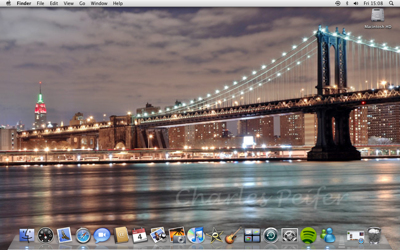
Task: Open iCal calendar icon
Action: pos(140,235)
